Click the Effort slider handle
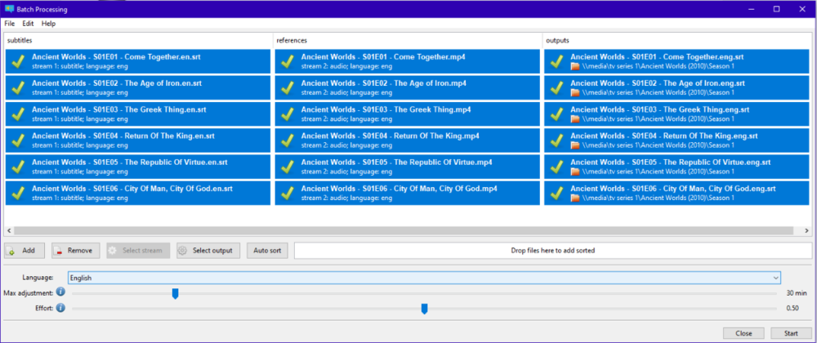The height and width of the screenshot is (343, 817). click(x=424, y=308)
